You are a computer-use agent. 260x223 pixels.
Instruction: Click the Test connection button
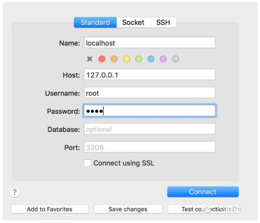click(x=203, y=209)
